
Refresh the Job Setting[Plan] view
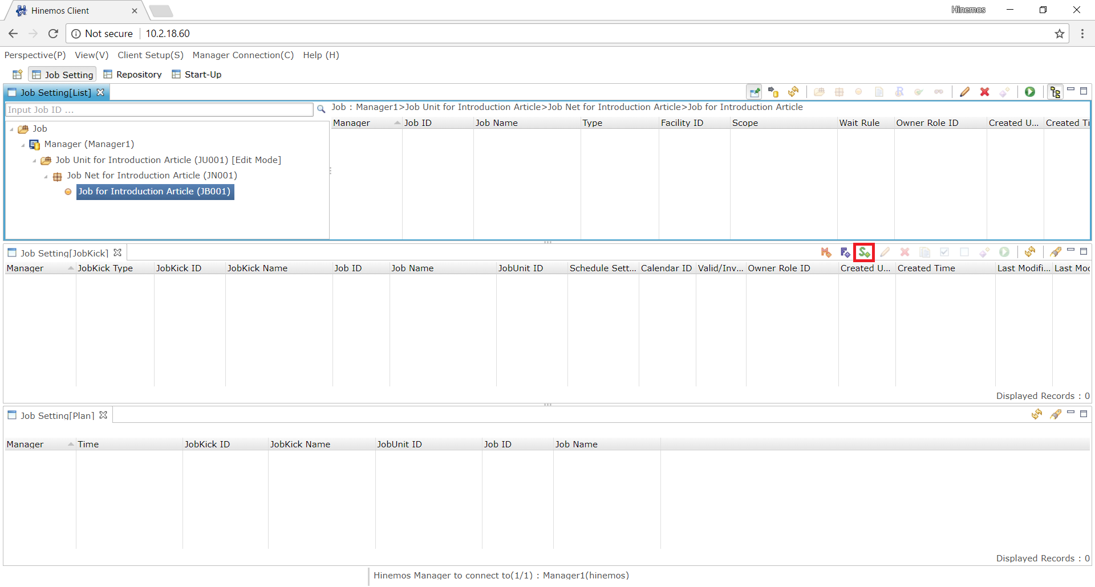(x=1037, y=414)
